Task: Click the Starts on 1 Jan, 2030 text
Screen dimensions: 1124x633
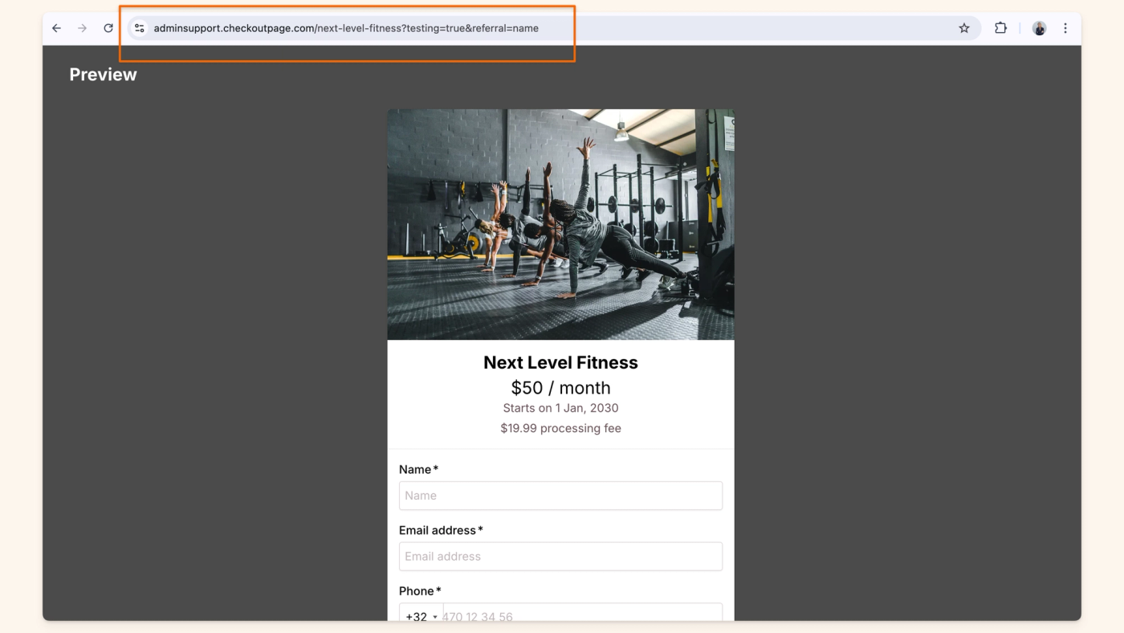Action: coord(560,408)
